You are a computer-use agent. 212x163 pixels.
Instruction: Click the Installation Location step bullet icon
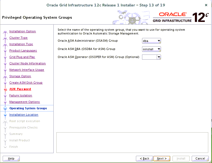pyautogui.click(x=5, y=115)
